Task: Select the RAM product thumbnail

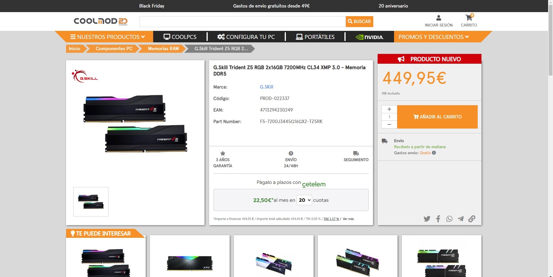Action: [x=91, y=202]
